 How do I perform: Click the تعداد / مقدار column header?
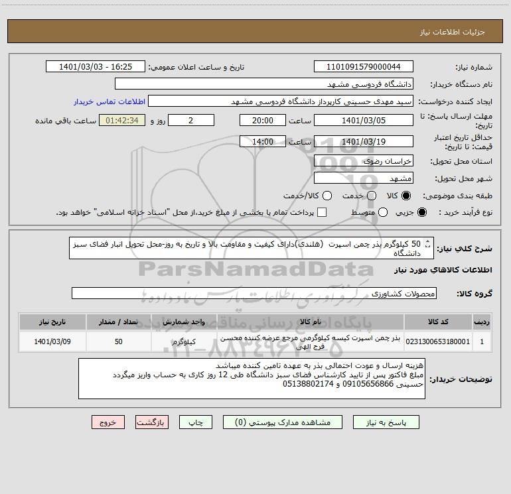119,322
